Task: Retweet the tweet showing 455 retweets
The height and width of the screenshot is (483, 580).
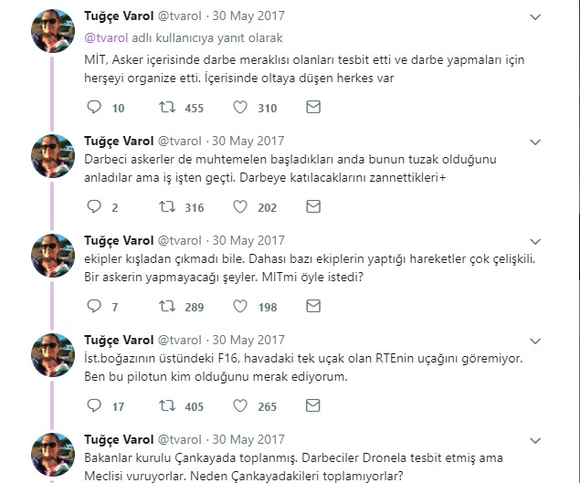Action: point(167,107)
